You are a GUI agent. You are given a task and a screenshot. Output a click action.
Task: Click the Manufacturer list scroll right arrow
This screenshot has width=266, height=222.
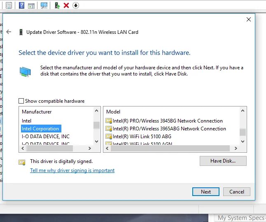click(x=90, y=149)
